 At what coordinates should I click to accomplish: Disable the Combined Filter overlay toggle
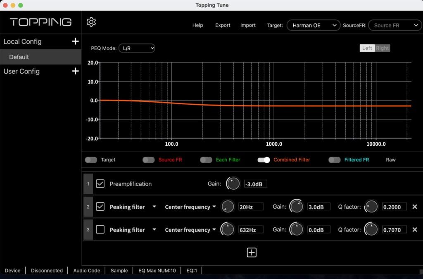264,159
